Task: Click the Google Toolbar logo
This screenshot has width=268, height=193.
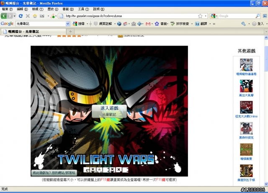Action: pos(7,24)
